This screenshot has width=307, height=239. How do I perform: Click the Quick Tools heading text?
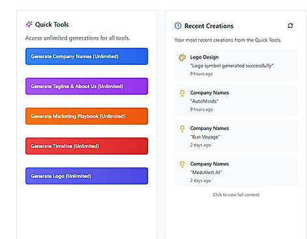pos(52,25)
